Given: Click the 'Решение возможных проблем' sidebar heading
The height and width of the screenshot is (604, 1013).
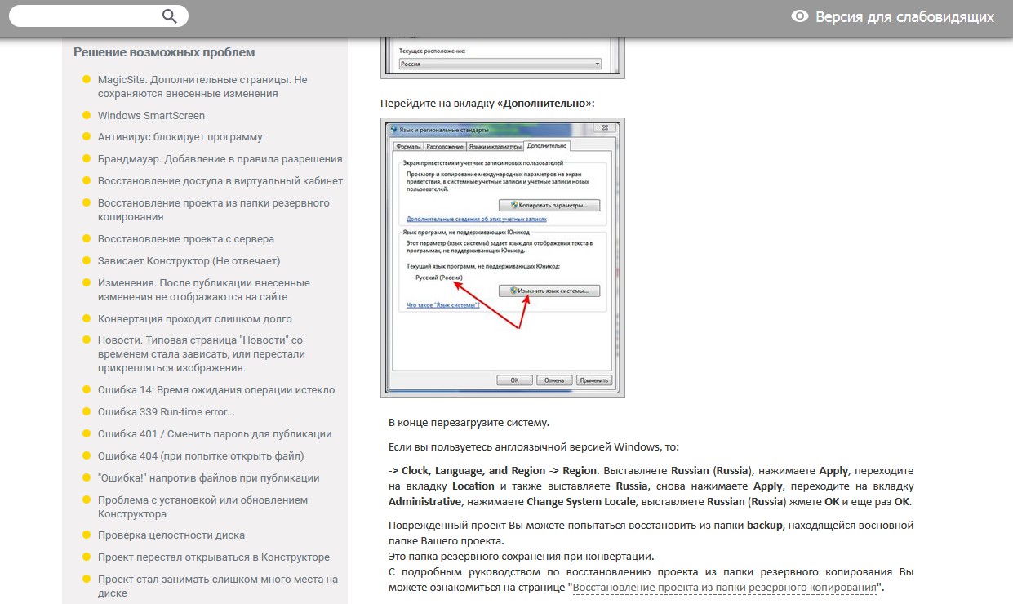Looking at the screenshot, I should (164, 52).
